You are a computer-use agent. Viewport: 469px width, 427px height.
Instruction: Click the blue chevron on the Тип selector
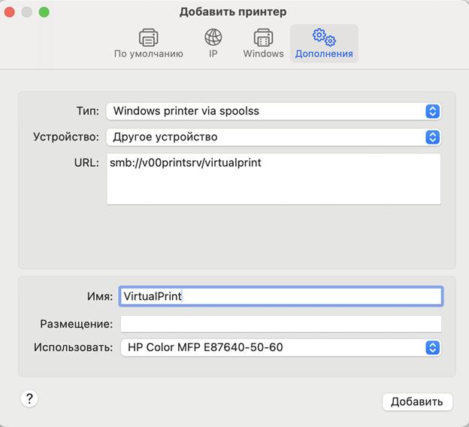pos(432,111)
